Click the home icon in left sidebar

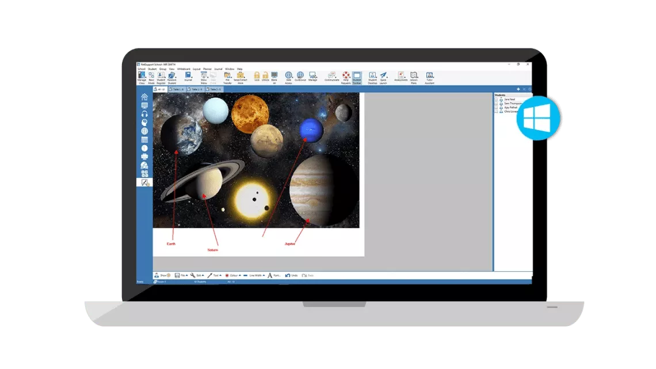click(144, 97)
